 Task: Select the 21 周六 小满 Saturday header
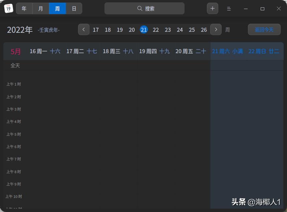coord(227,51)
